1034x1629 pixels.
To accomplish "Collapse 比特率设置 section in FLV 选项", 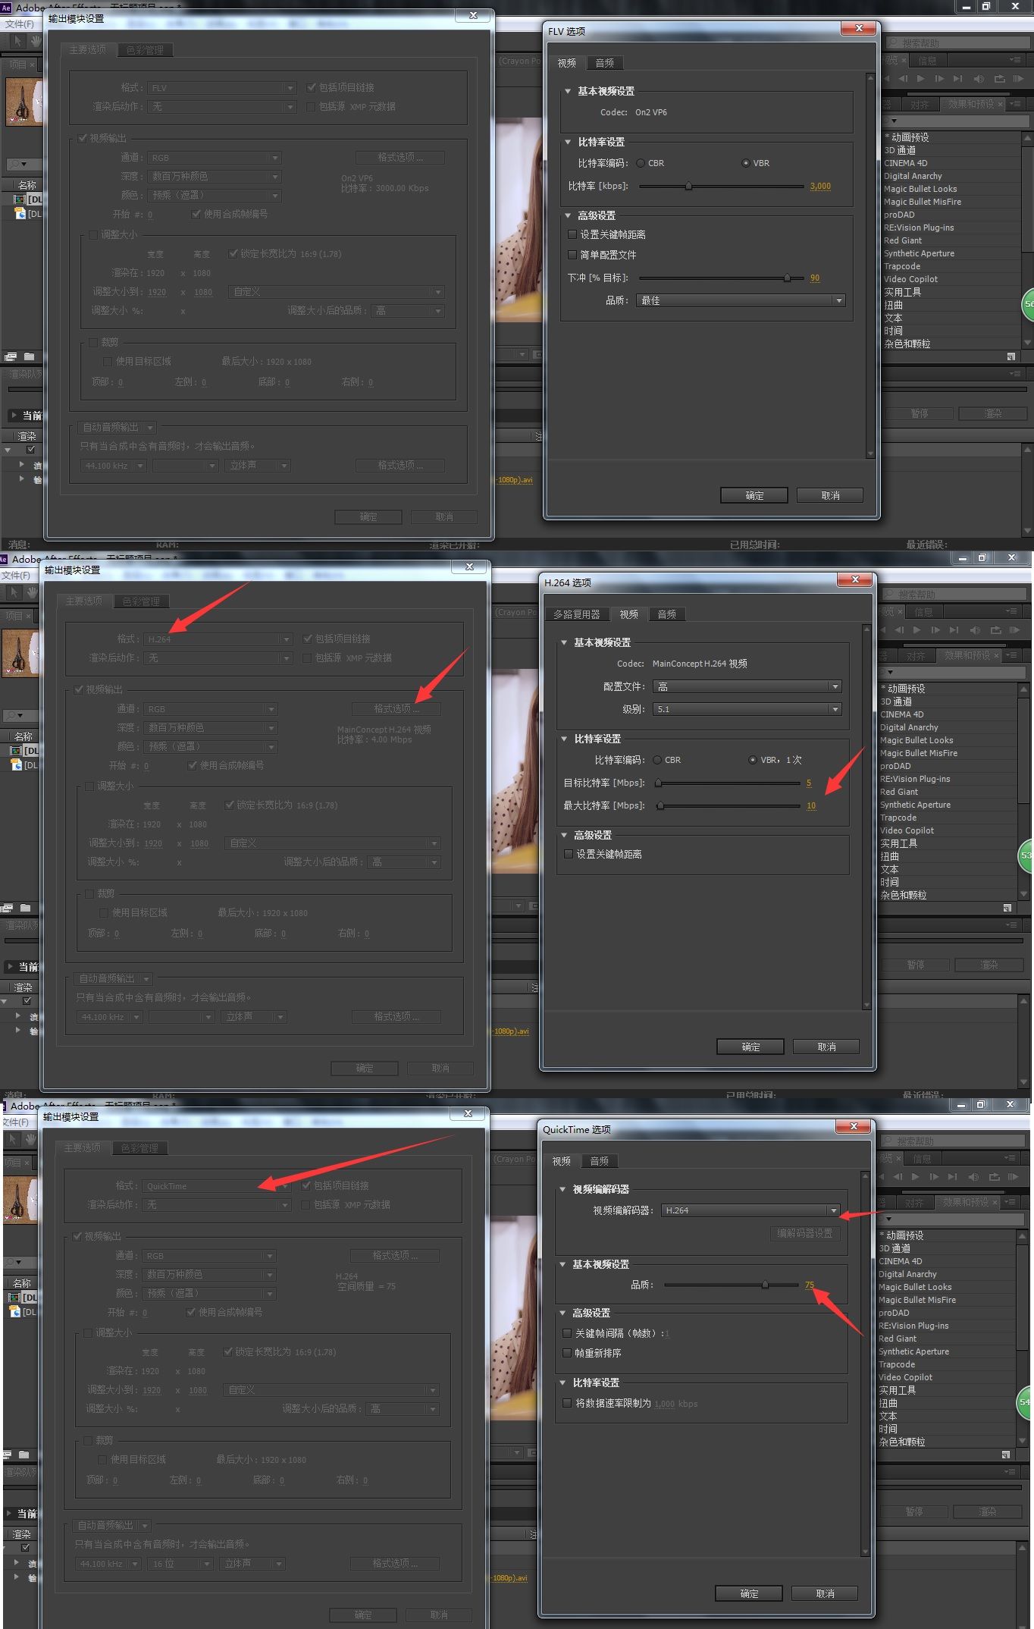I will point(568,142).
